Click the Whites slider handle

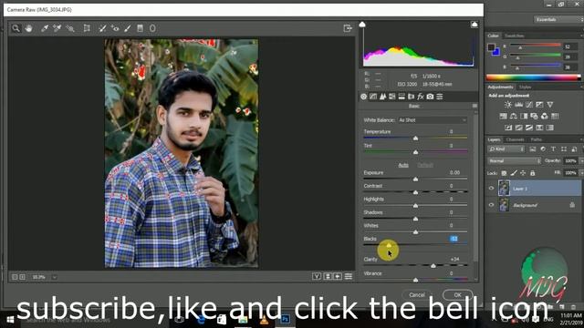416,232
